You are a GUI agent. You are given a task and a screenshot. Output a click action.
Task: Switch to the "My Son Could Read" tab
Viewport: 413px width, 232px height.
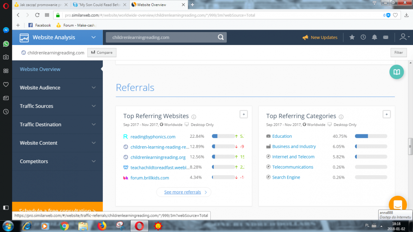point(99,5)
